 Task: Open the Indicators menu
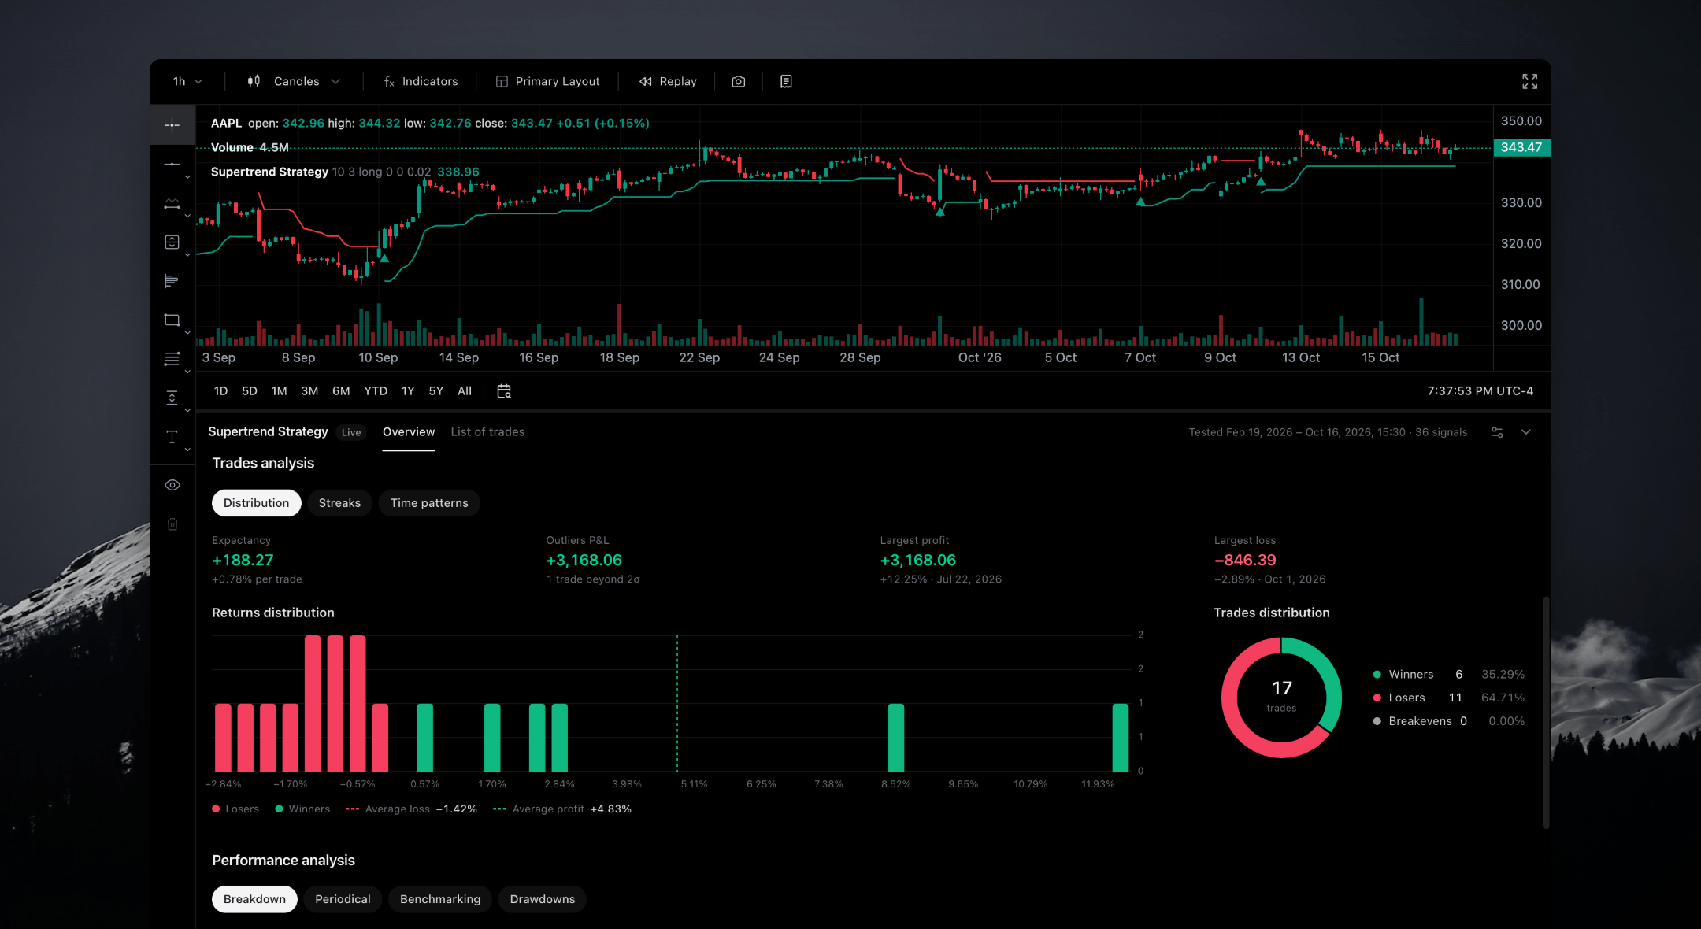(x=421, y=82)
